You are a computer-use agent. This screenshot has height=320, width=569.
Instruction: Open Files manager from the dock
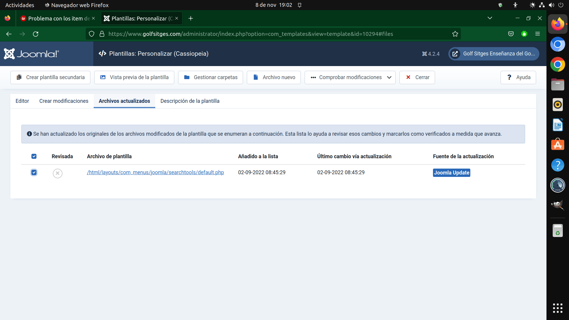(557, 85)
